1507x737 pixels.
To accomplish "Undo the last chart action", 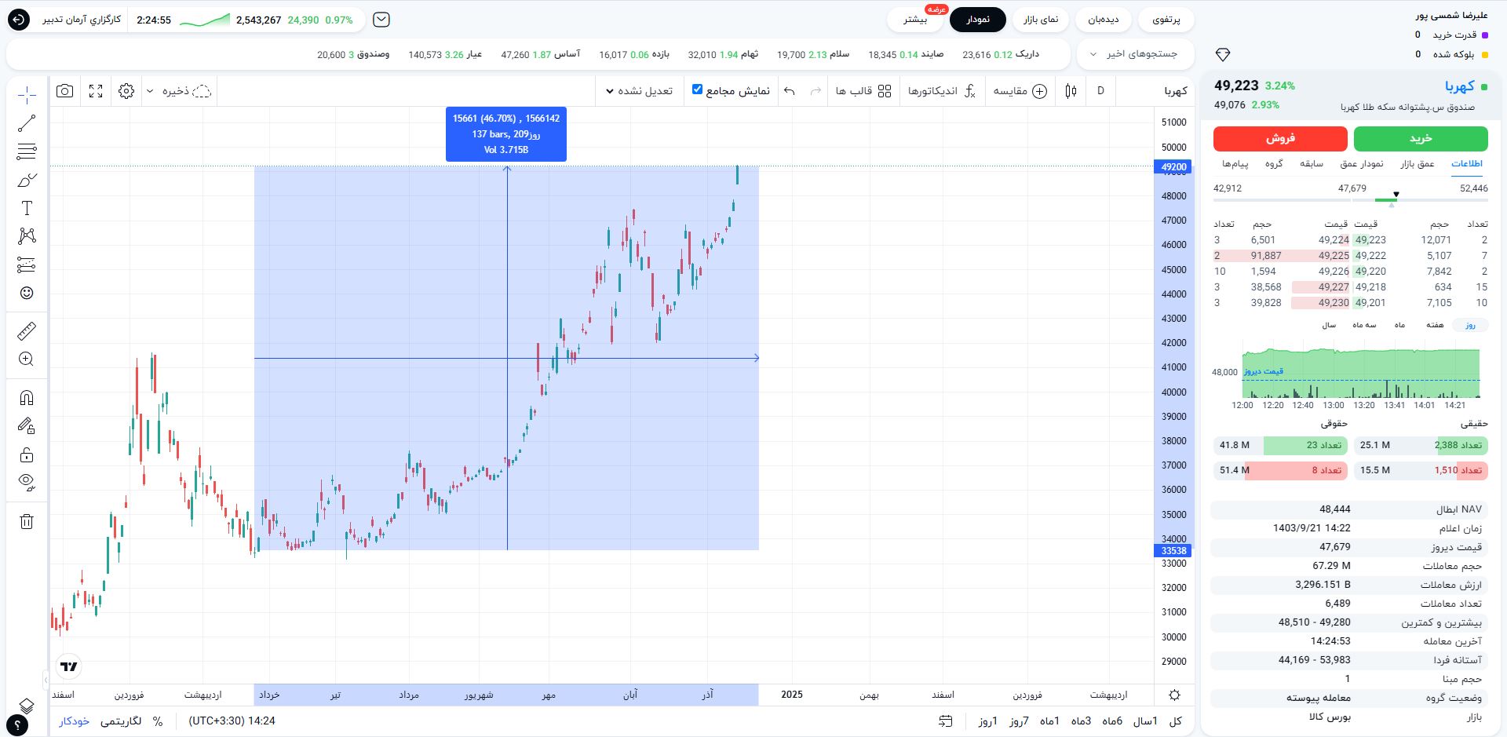I will click(x=790, y=91).
